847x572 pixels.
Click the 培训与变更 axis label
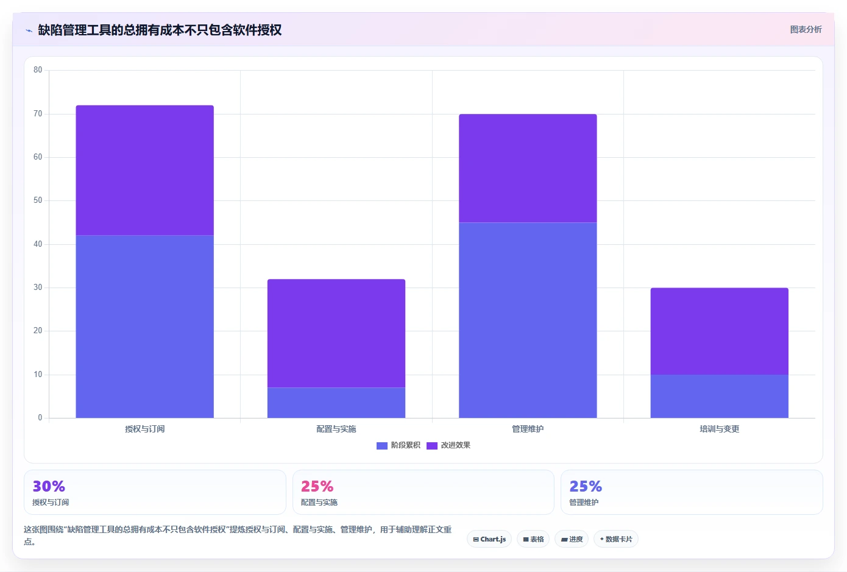click(x=720, y=429)
